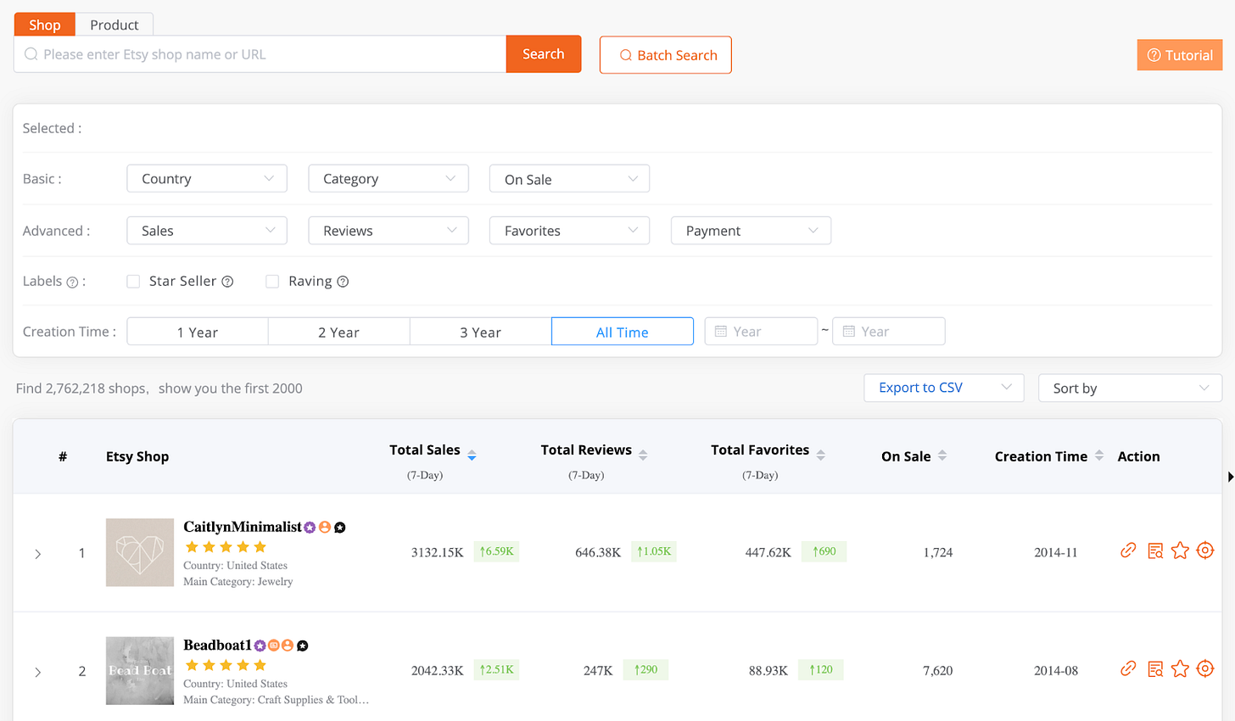Screen dimensions: 1235x721
Task: Click the 3132.15K total sales value
Action: pyautogui.click(x=438, y=552)
